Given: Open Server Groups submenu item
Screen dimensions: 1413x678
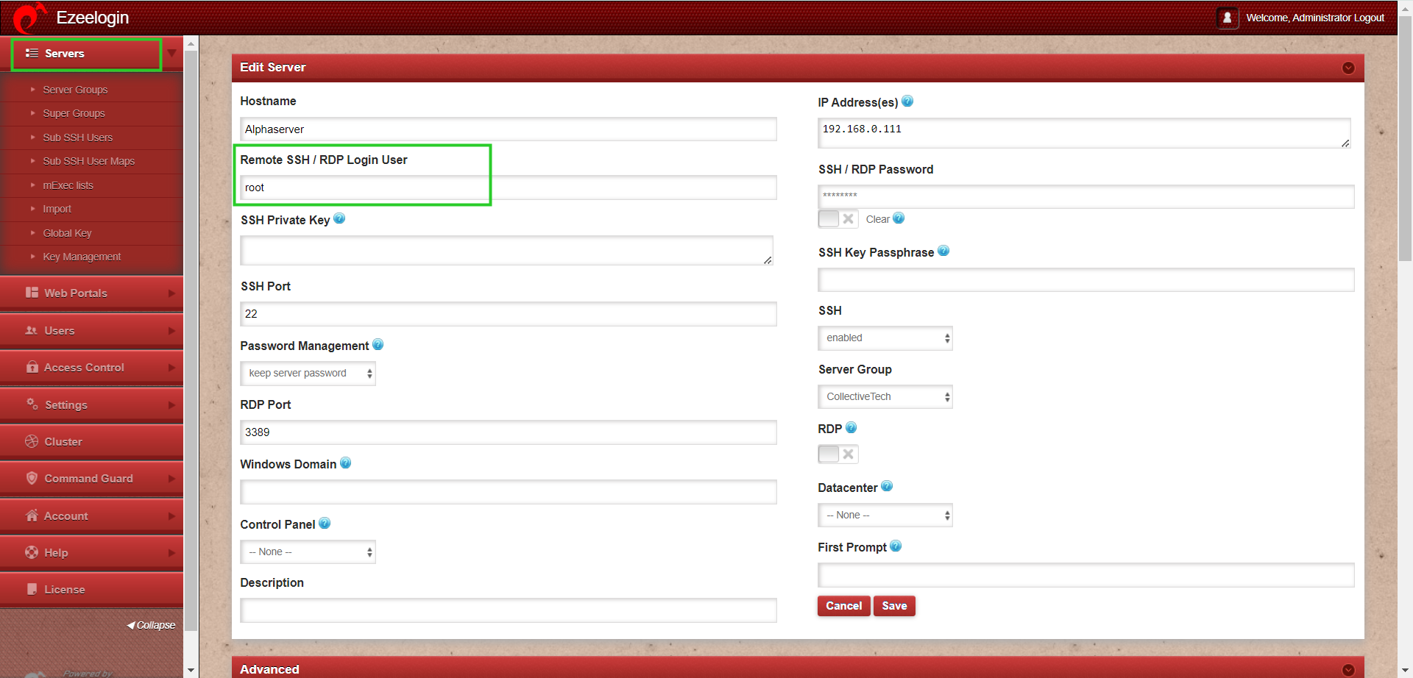Looking at the screenshot, I should [x=75, y=90].
